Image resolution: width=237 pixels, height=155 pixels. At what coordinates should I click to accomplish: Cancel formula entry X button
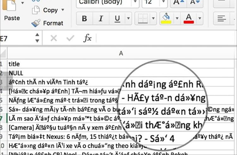point(53,38)
